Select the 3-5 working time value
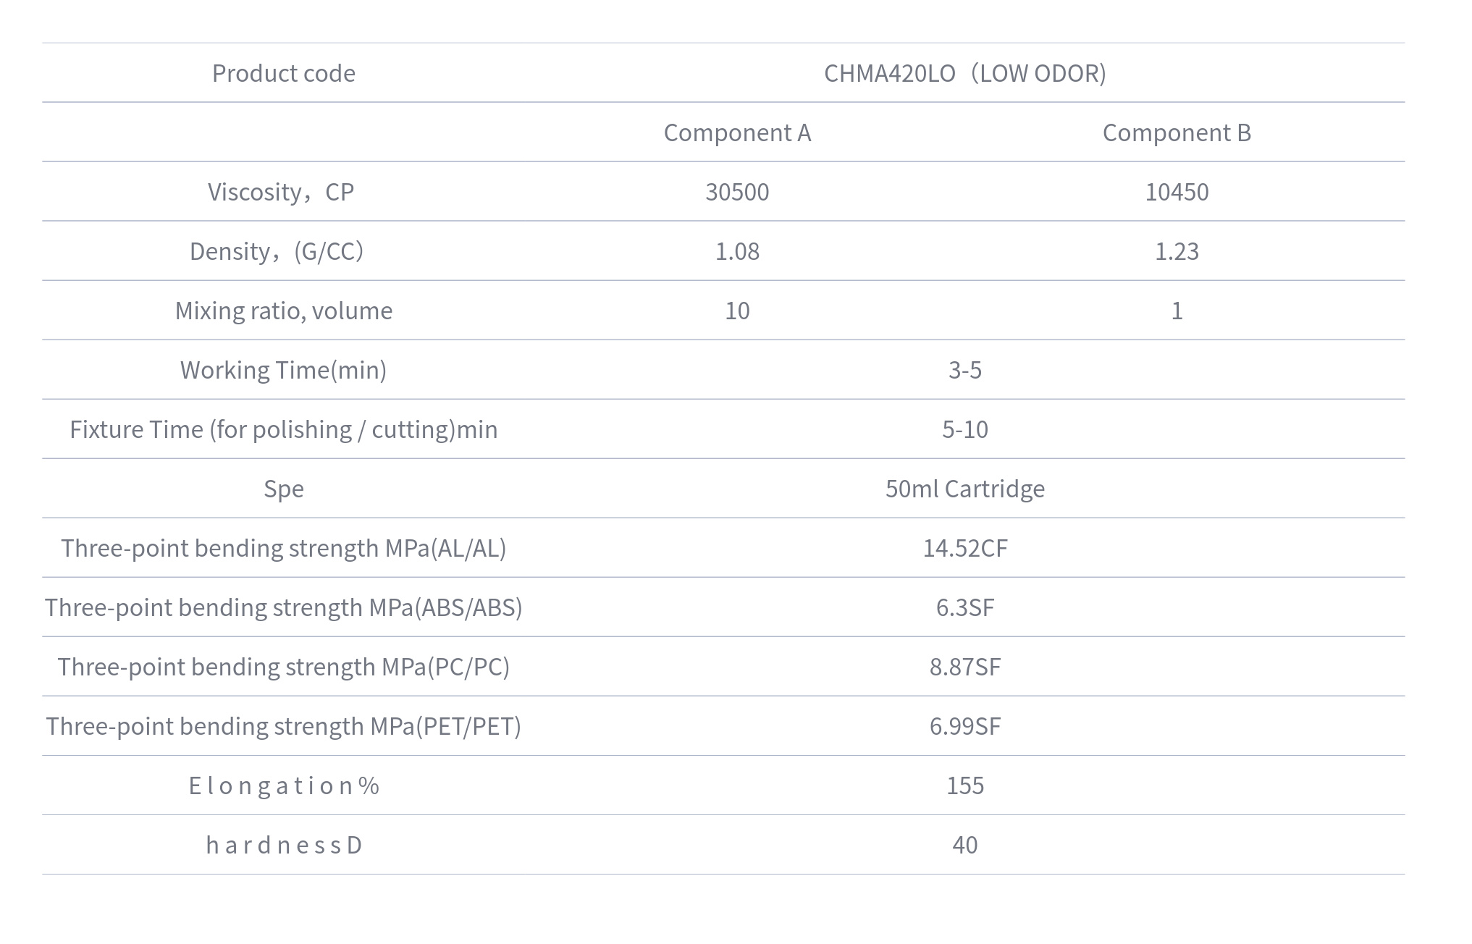 coord(964,370)
